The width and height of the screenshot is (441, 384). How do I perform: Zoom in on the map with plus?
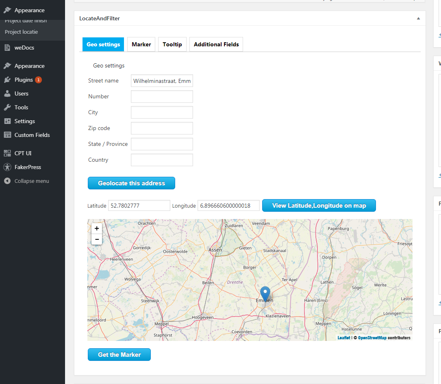[x=97, y=228]
